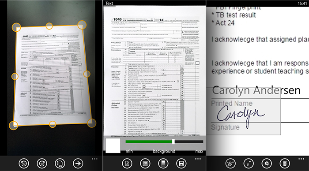Tap the "min" slider label
The width and height of the screenshot is (309, 171).
[x=129, y=151]
